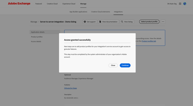The width and height of the screenshot is (193, 106).
Task: Select the Manage nav item
Action: 83,4
